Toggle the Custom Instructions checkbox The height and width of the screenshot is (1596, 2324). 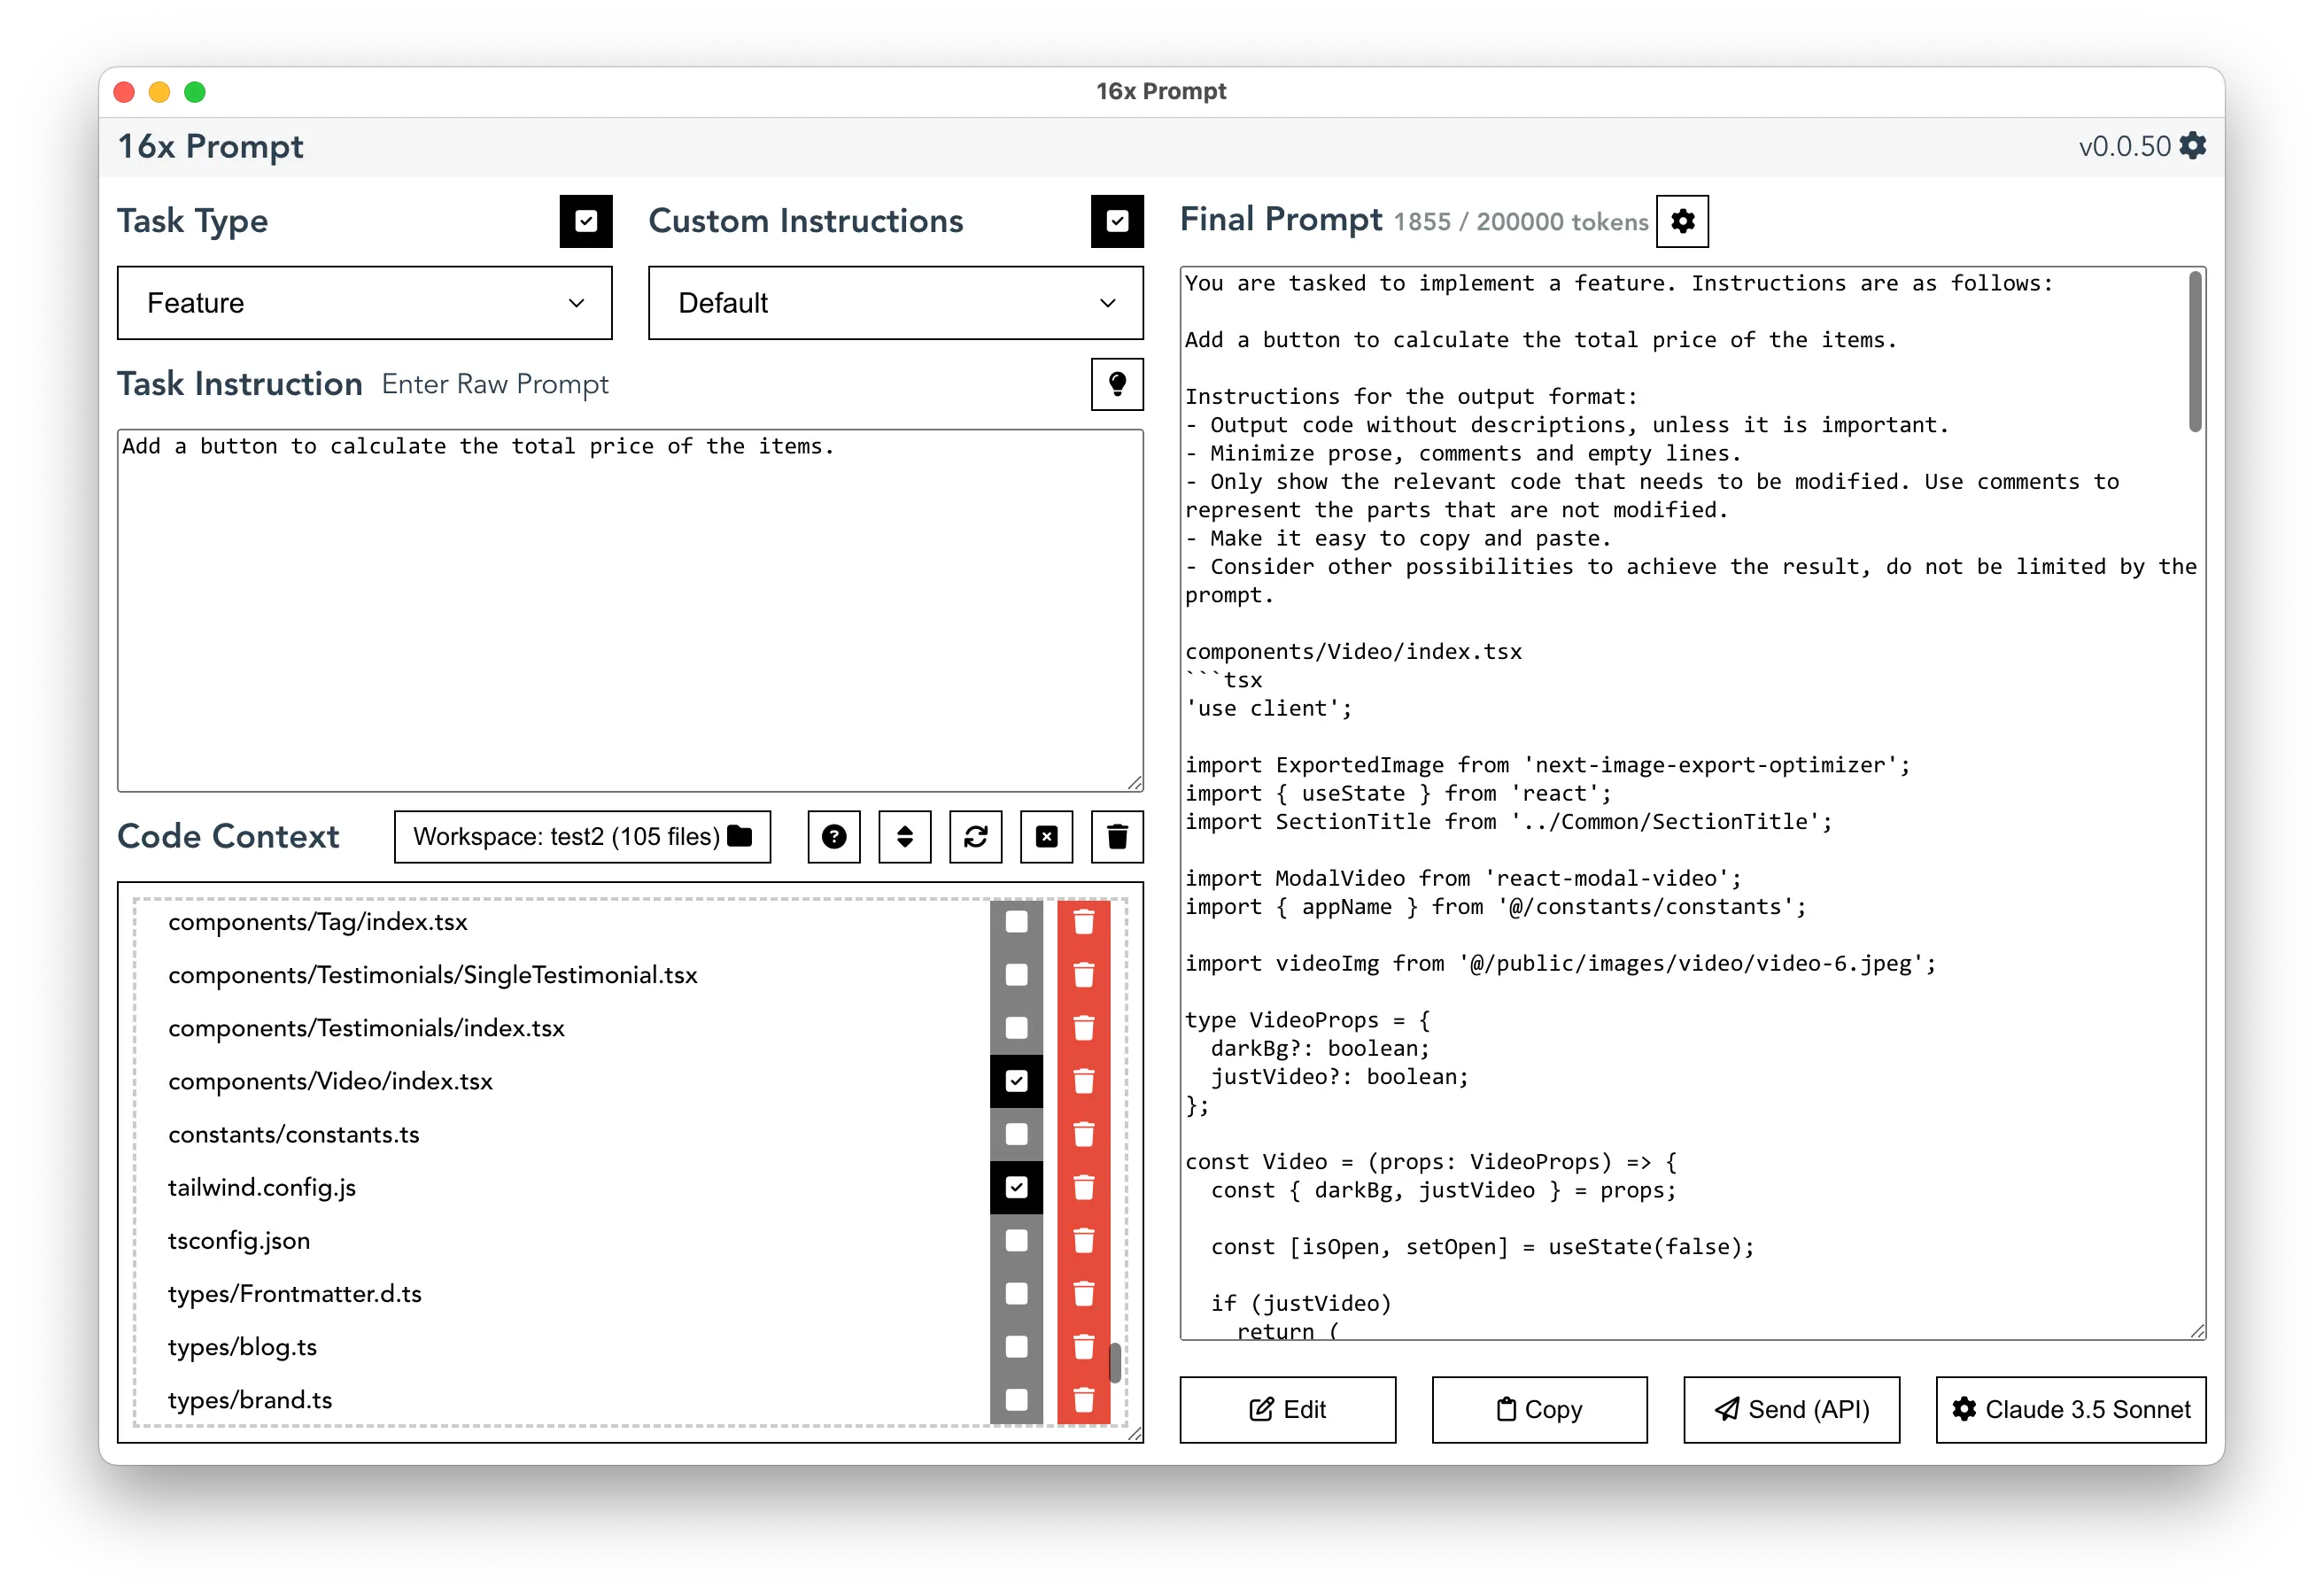point(1117,221)
